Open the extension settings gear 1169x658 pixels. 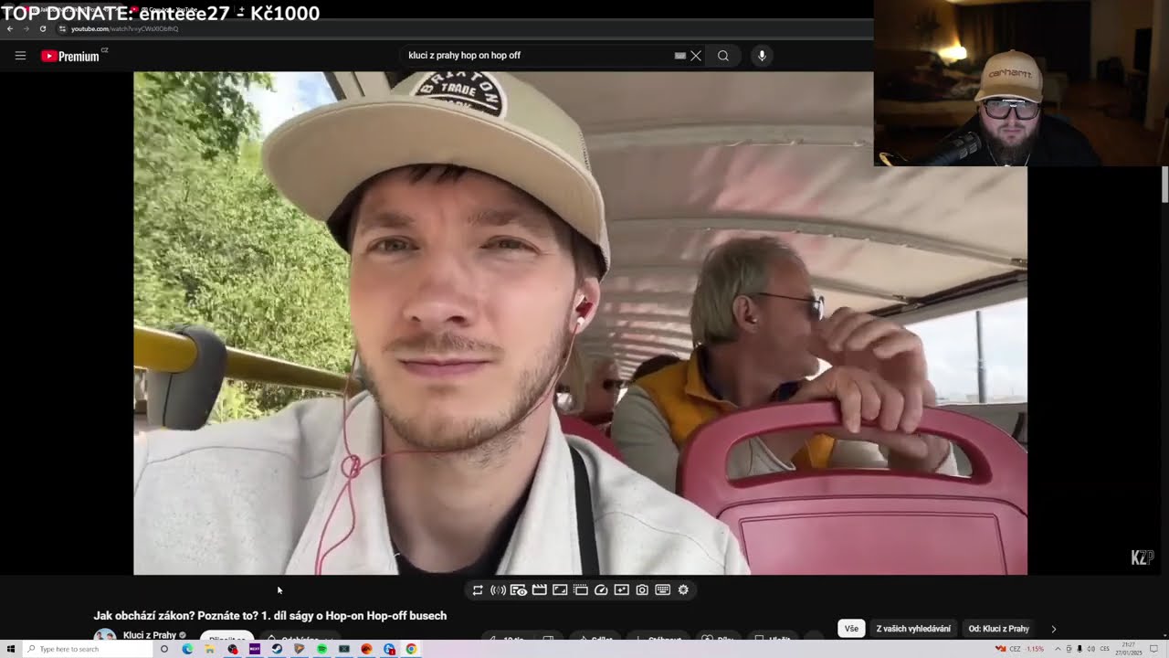point(683,590)
